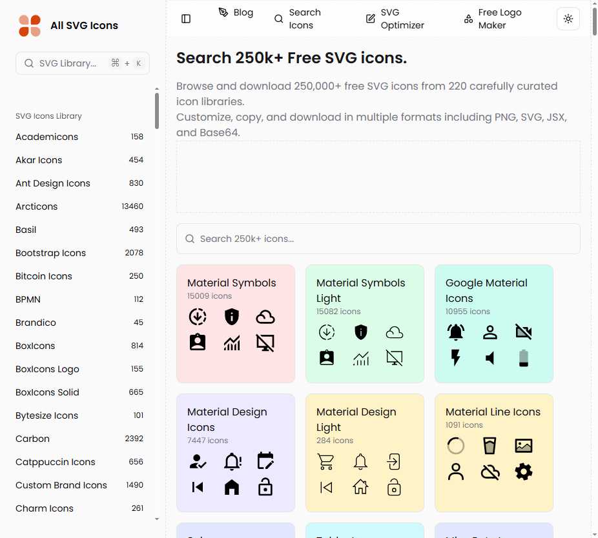
Task: Open the Free Logo Maker link
Action: [x=492, y=19]
